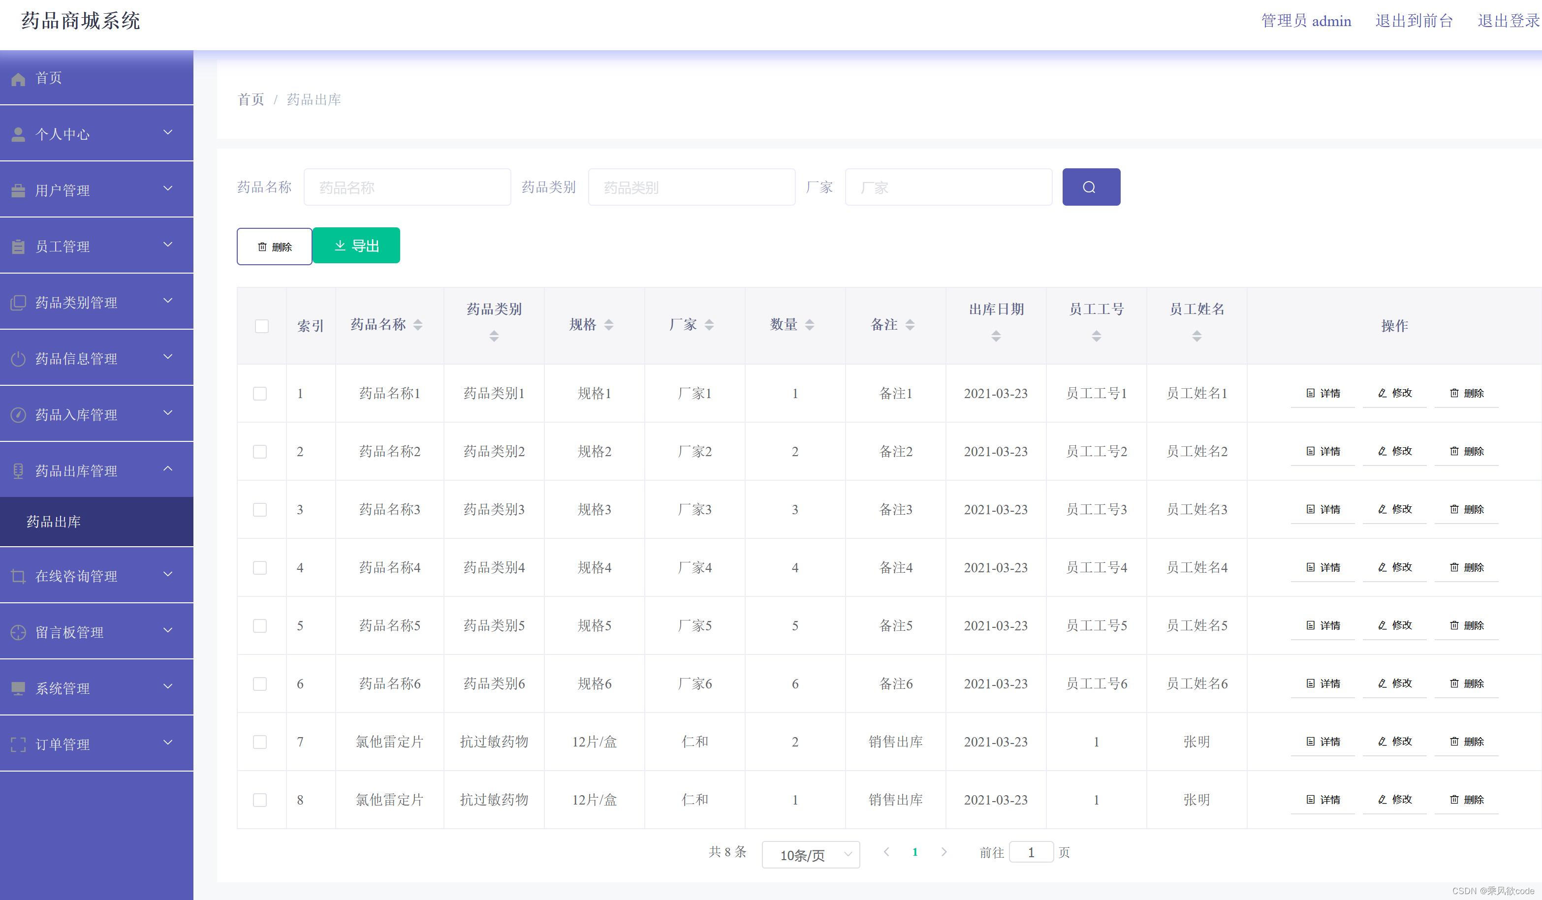Sort by 药品名称 column arrows
This screenshot has width=1542, height=900.
tap(418, 325)
